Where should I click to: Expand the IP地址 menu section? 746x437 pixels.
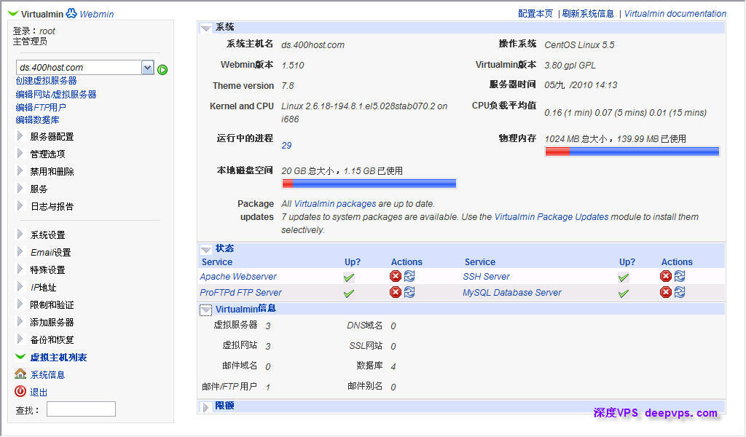pyautogui.click(x=20, y=287)
